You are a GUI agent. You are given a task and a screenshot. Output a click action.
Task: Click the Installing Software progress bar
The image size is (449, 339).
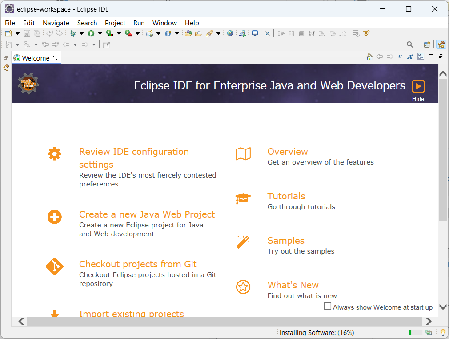click(x=415, y=332)
